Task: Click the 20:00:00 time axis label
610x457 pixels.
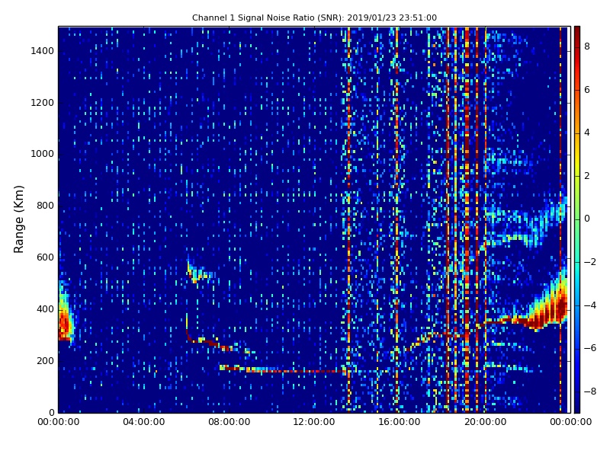Action: click(x=485, y=422)
